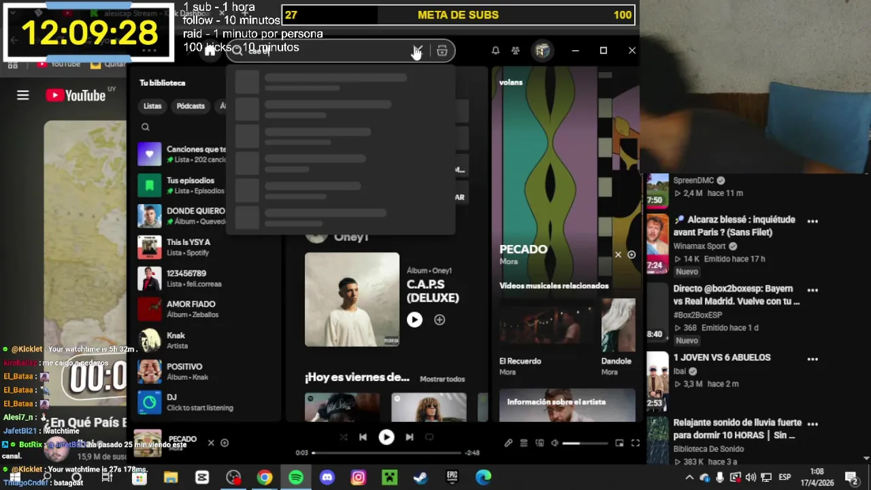Open Steam from taskbar
The width and height of the screenshot is (871, 490).
[x=421, y=478]
